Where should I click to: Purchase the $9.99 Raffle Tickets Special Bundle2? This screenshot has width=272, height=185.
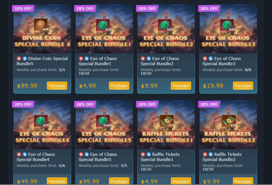(243, 181)
